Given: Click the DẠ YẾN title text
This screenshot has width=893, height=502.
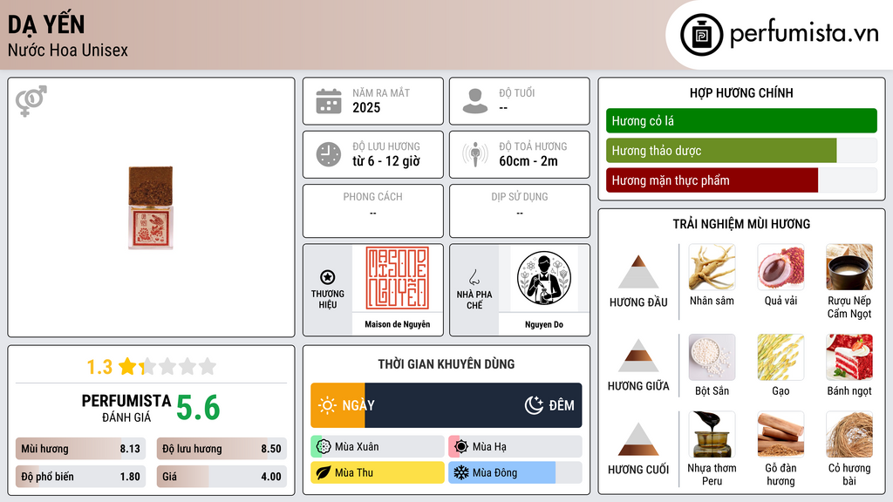Looking at the screenshot, I should click(x=46, y=24).
